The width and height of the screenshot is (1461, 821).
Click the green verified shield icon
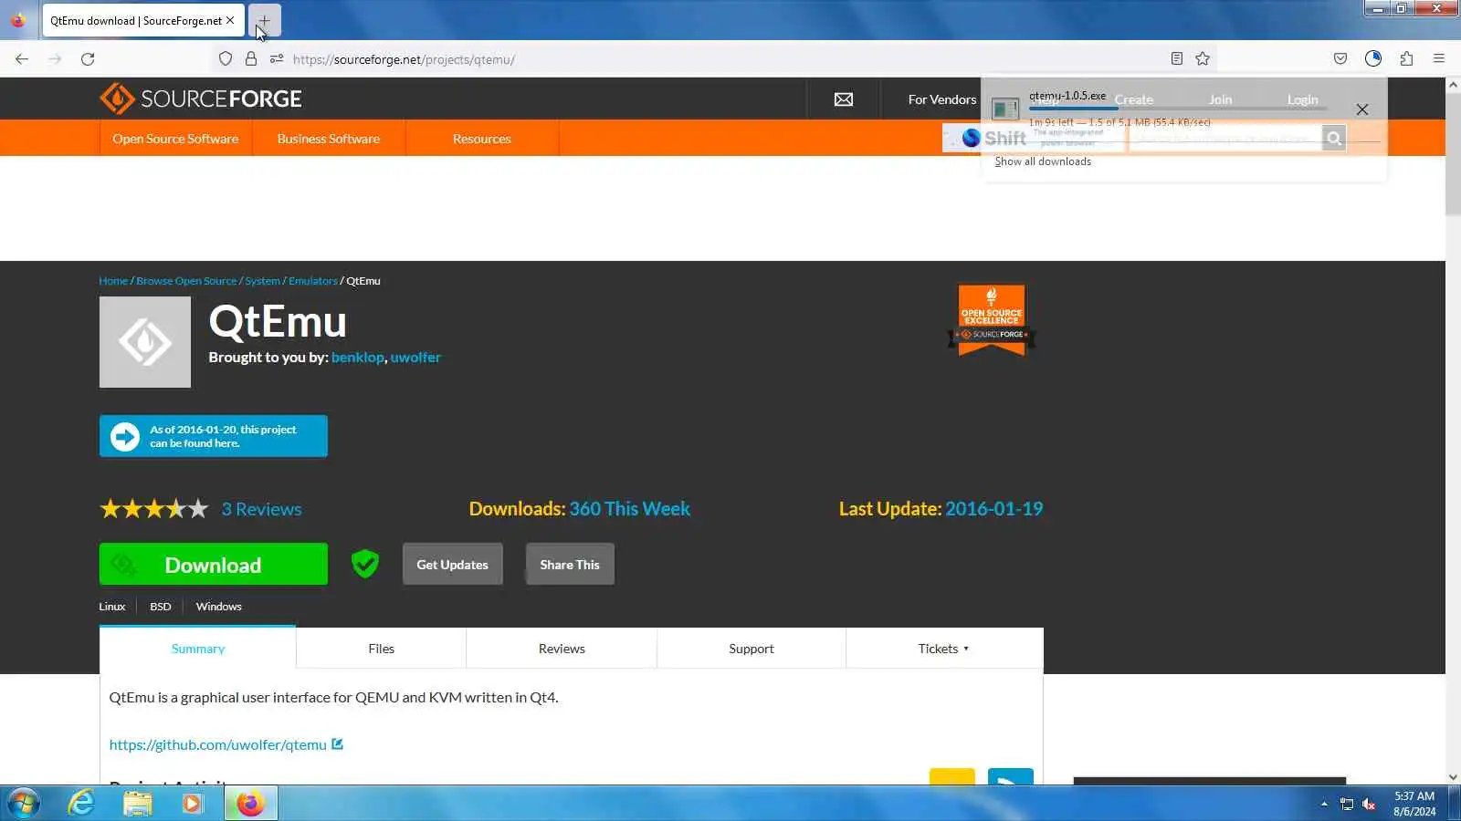click(x=365, y=565)
